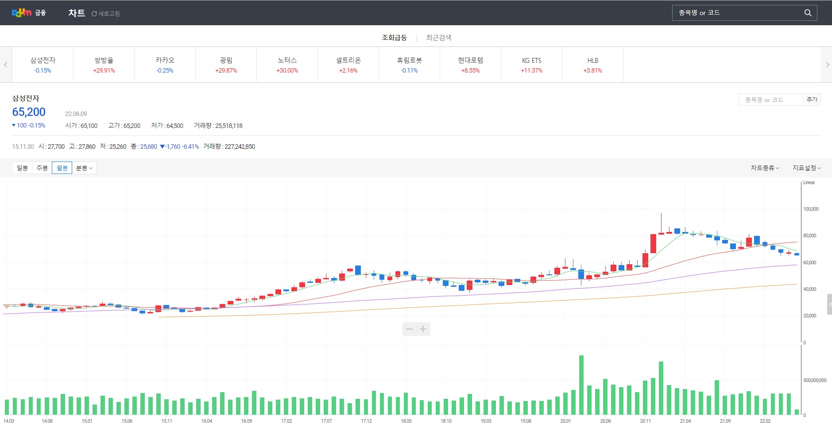Viewport: 832px width, 428px height.
Task: Click the 차트 page title
Action: tap(77, 13)
